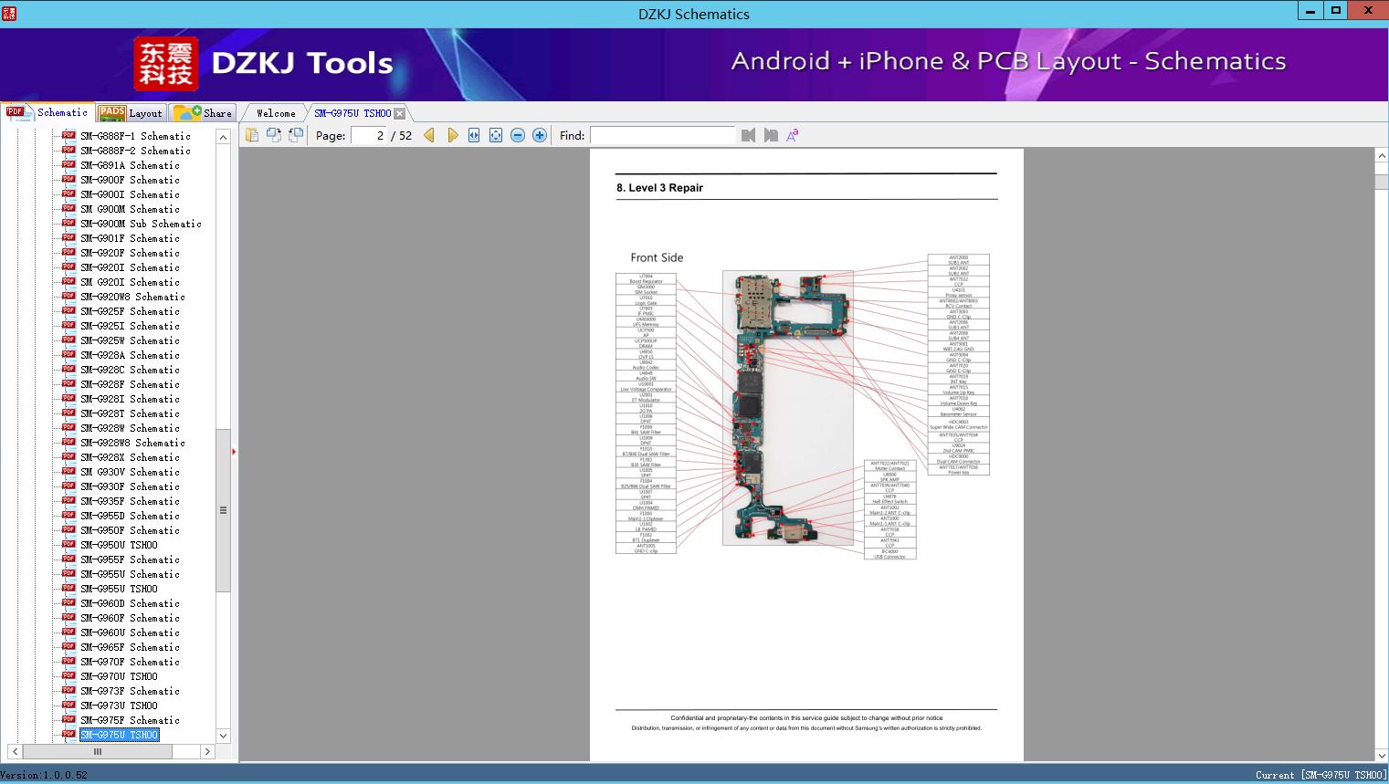The height and width of the screenshot is (784, 1389).
Task: Click the app icon in title bar
Action: tap(9, 13)
